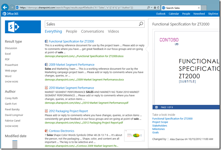Click the search magnifier button in search box

tap(141, 24)
